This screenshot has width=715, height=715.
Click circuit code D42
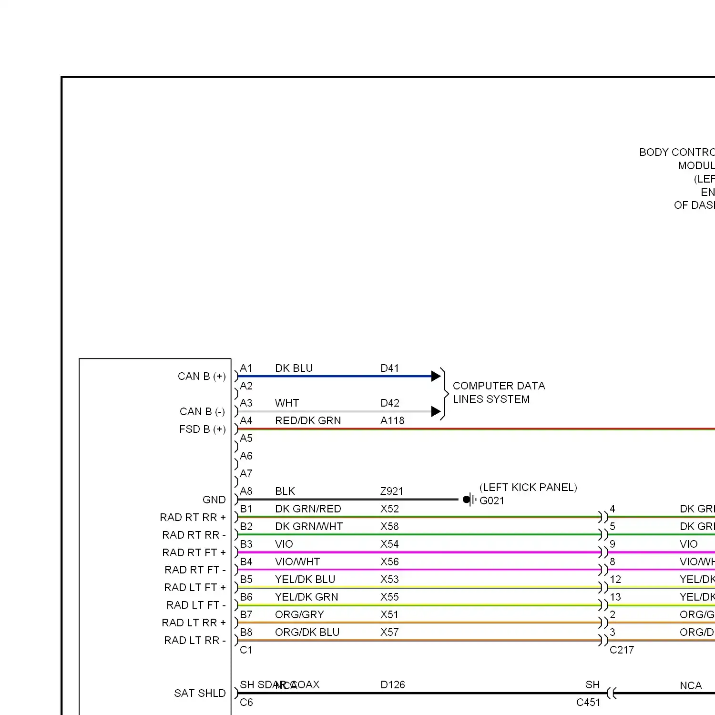coord(390,403)
